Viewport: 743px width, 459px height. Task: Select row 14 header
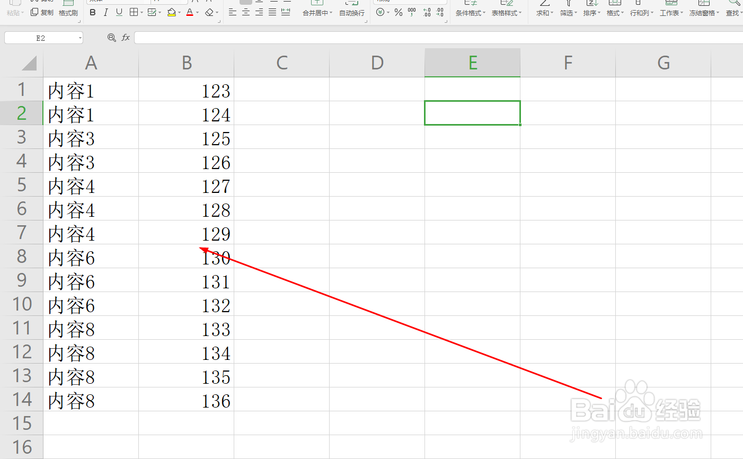(22, 399)
